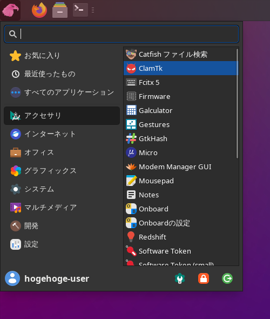Image resolution: width=270 pixels, height=319 pixels.
Task: Launch Catfish ファイル検索
Action: pyautogui.click(x=180, y=54)
